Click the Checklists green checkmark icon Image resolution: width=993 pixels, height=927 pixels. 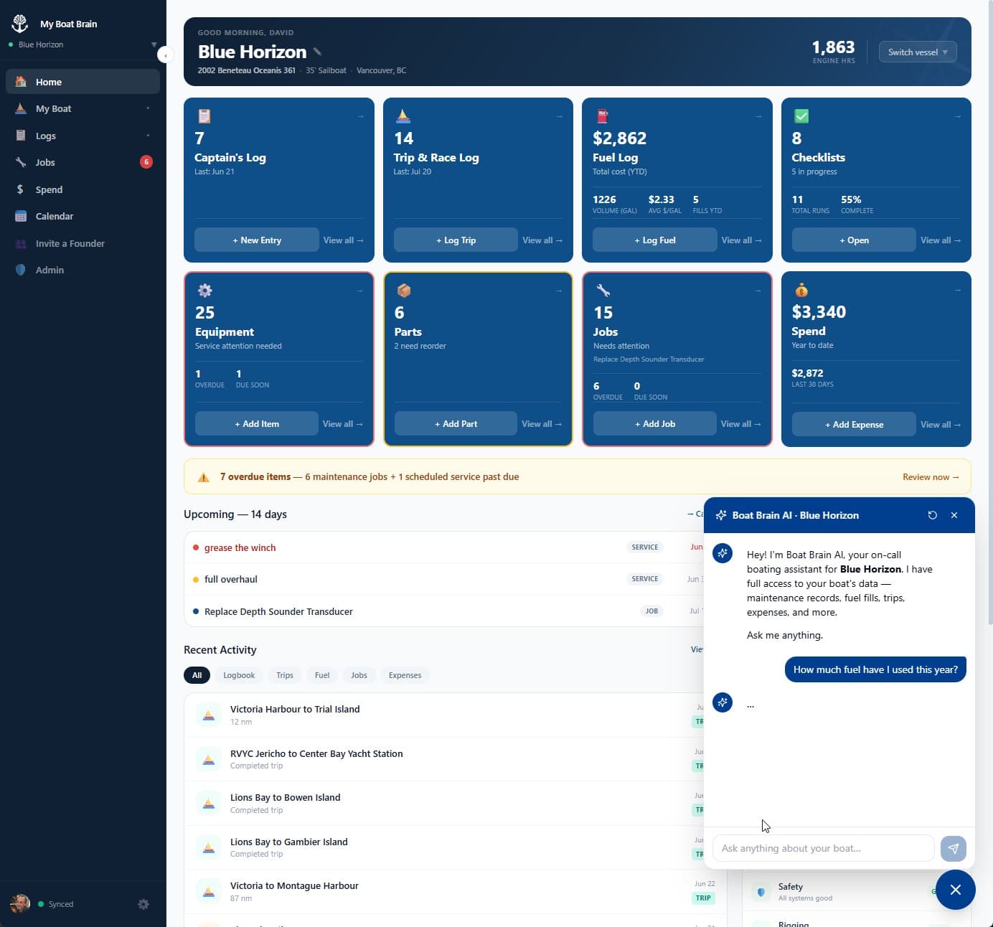tap(801, 116)
